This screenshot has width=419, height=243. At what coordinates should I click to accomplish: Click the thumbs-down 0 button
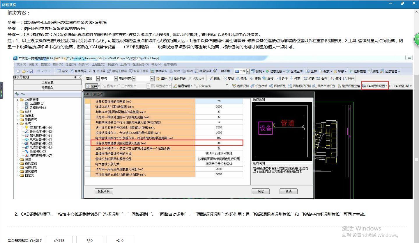pos(89,240)
